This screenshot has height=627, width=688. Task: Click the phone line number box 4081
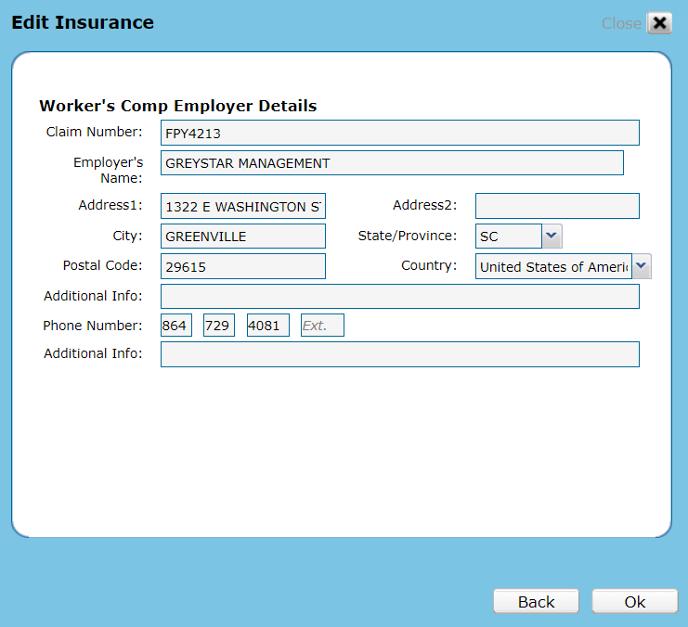click(x=268, y=326)
